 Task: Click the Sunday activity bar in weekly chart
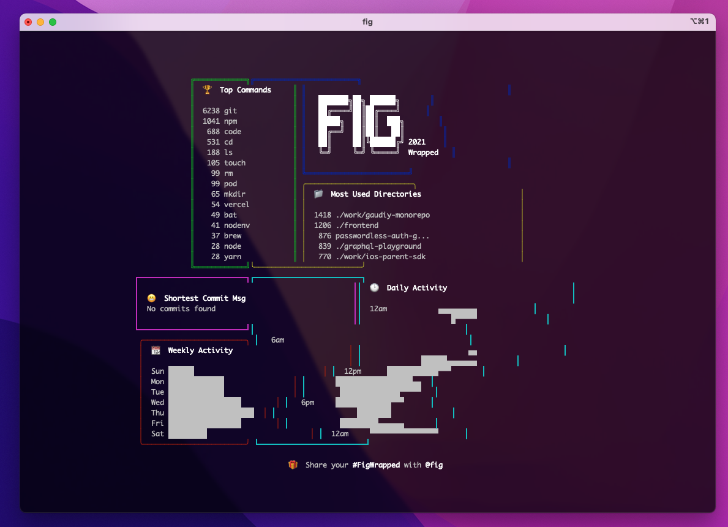pyautogui.click(x=181, y=371)
